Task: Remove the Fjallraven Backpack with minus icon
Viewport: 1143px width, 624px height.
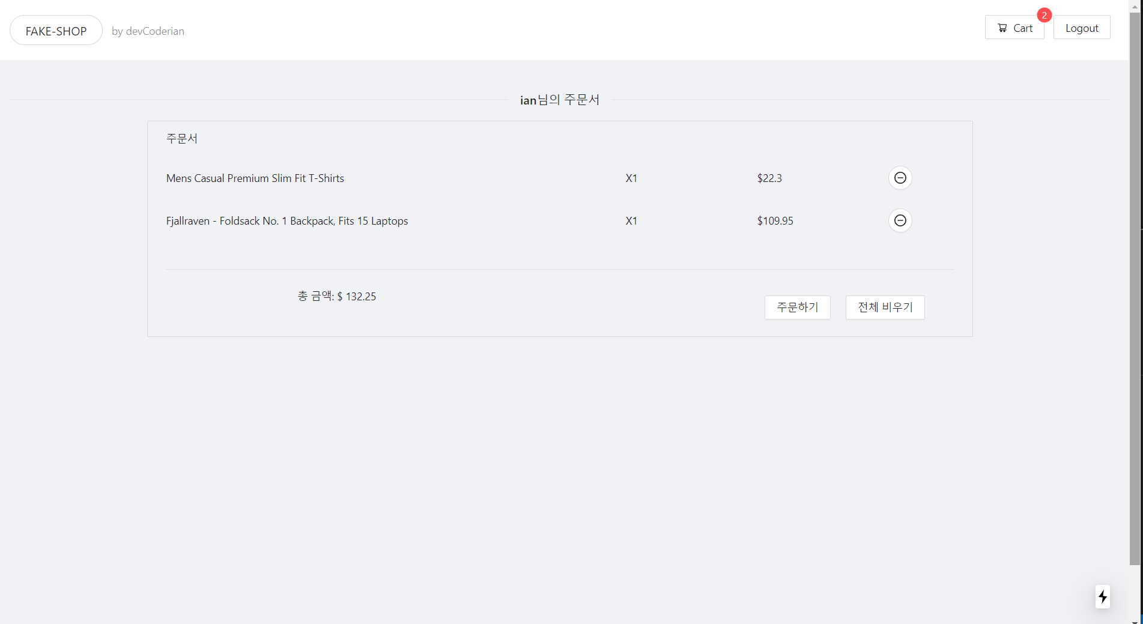Action: tap(899, 220)
